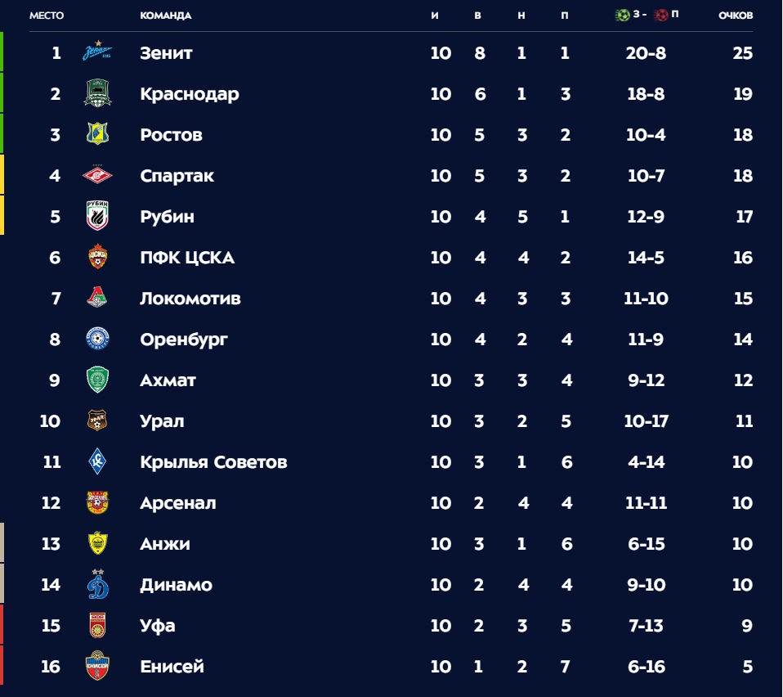Click the Zenit club logo

click(x=98, y=53)
